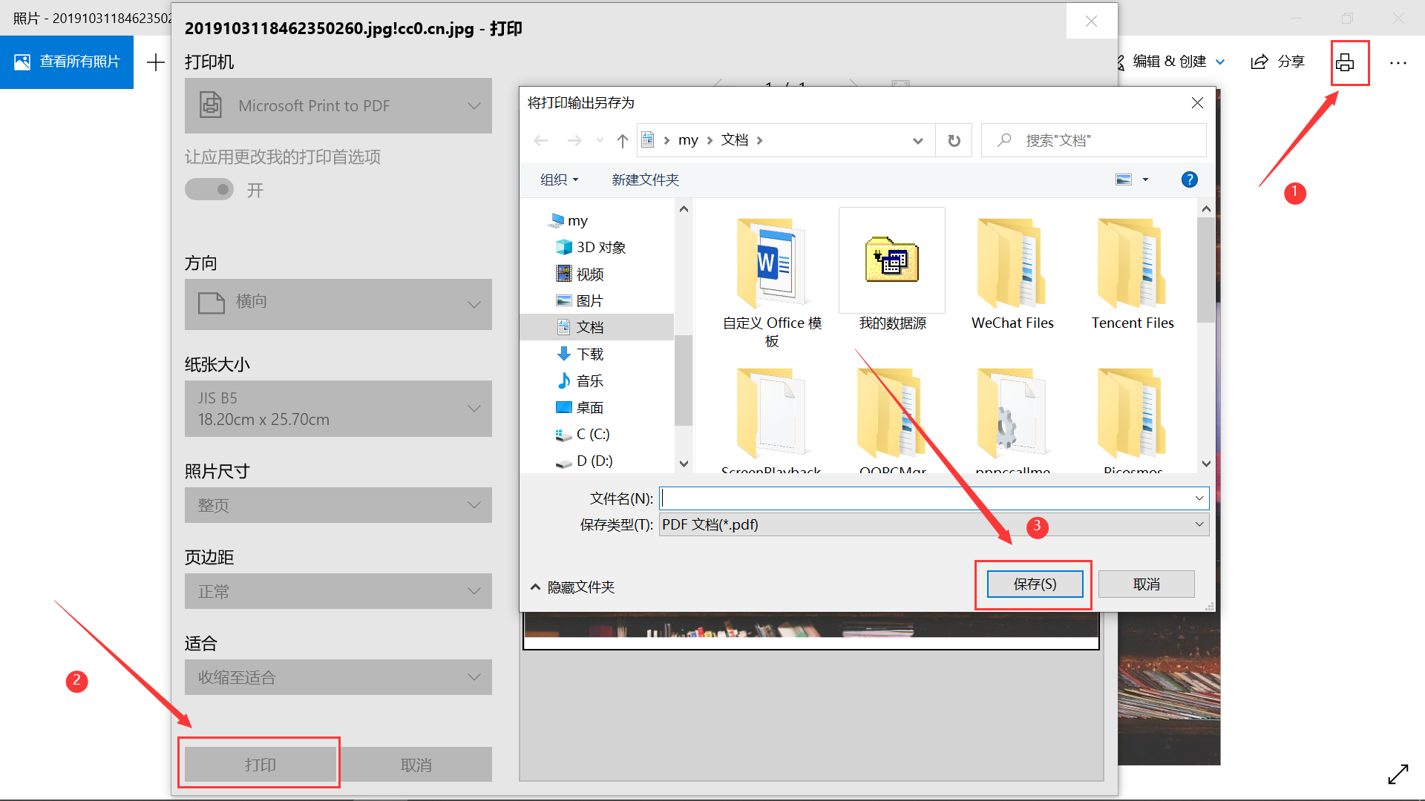Expand the address bar history dropdown
Viewport: 1425px width, 801px height.
point(918,140)
